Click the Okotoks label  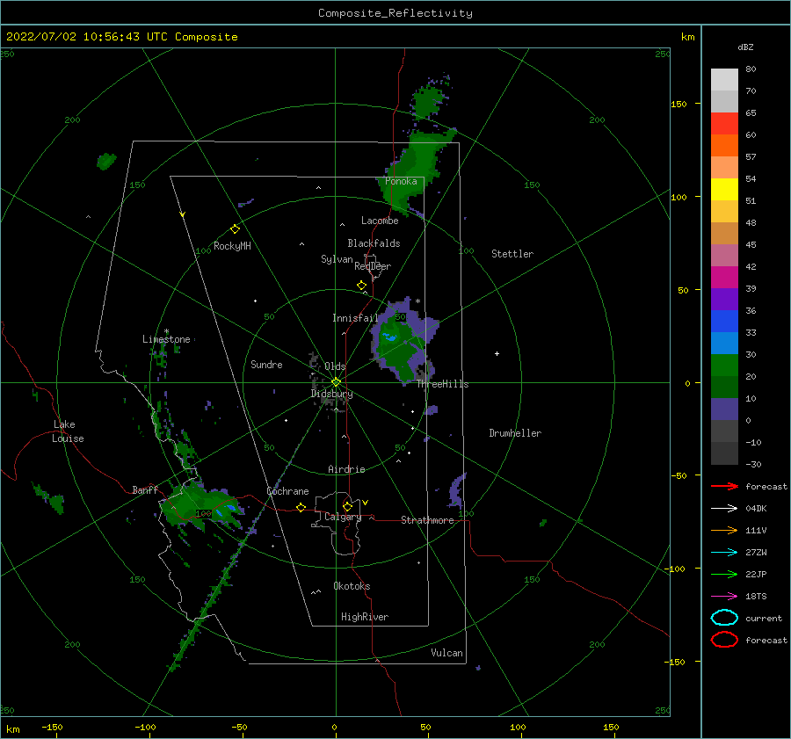[x=352, y=586]
